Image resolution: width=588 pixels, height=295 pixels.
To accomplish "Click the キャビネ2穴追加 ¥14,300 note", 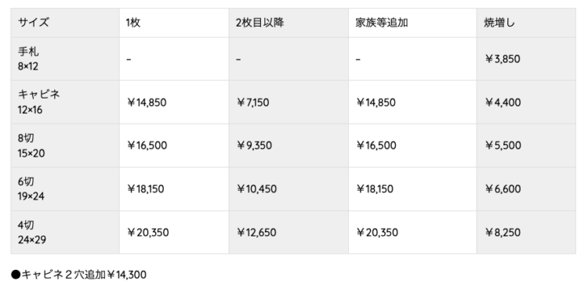I will point(78,275).
